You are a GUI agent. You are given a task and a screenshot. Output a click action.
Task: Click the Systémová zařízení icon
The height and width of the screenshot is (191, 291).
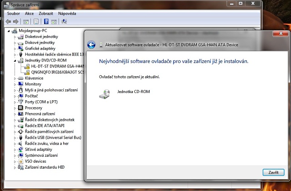(20, 155)
